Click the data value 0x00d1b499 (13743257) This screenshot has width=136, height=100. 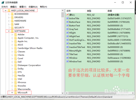(119, 18)
